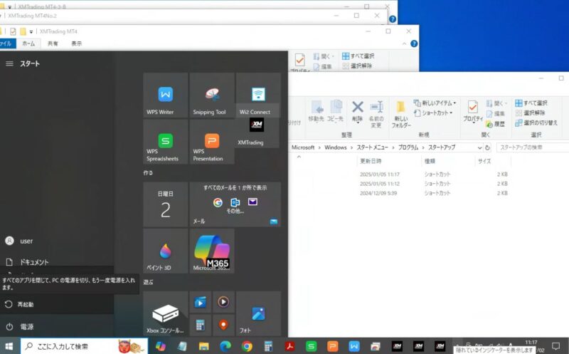Open the address bar history dropdown
This screenshot has width=569, height=354.
pos(479,147)
